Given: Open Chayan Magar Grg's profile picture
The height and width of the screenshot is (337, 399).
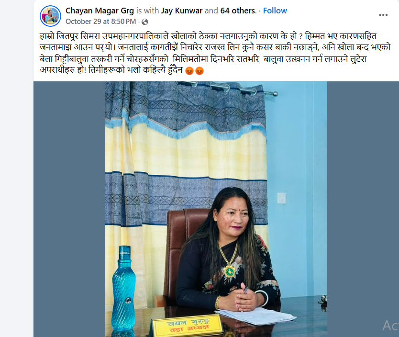Looking at the screenshot, I should click(50, 16).
